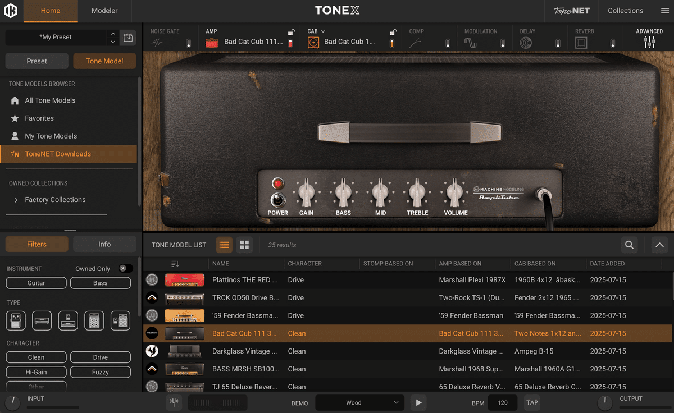
Task: Filter by amp and cab type icon
Action: [x=94, y=320]
